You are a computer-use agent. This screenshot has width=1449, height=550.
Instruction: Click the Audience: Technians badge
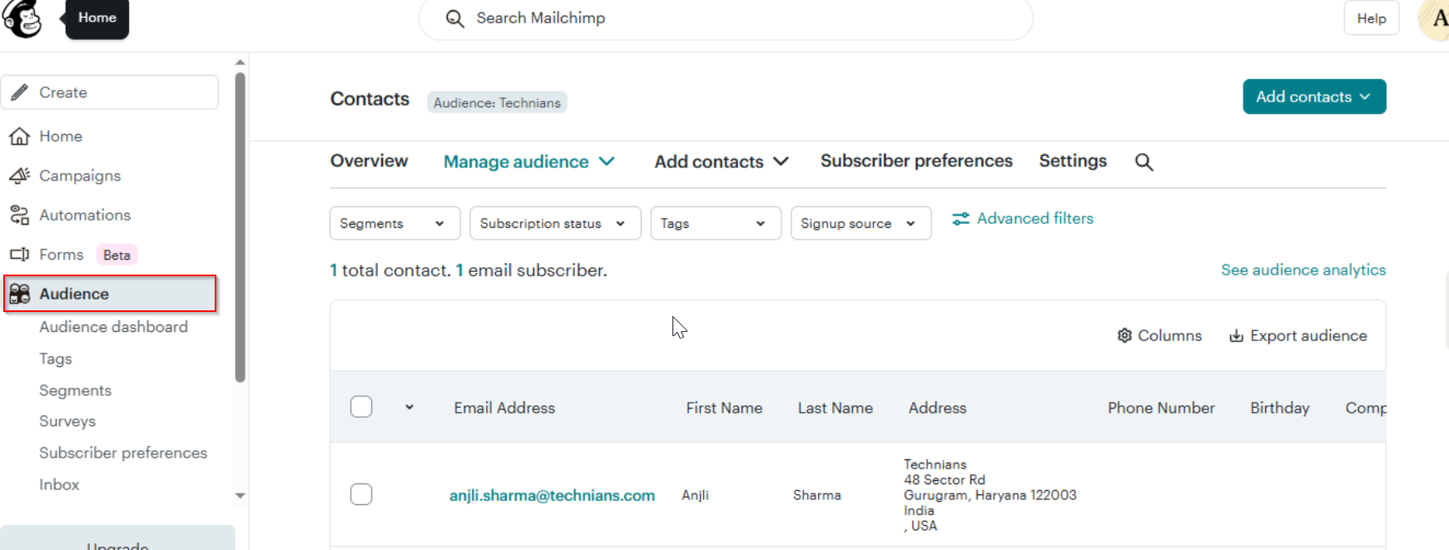pyautogui.click(x=497, y=102)
